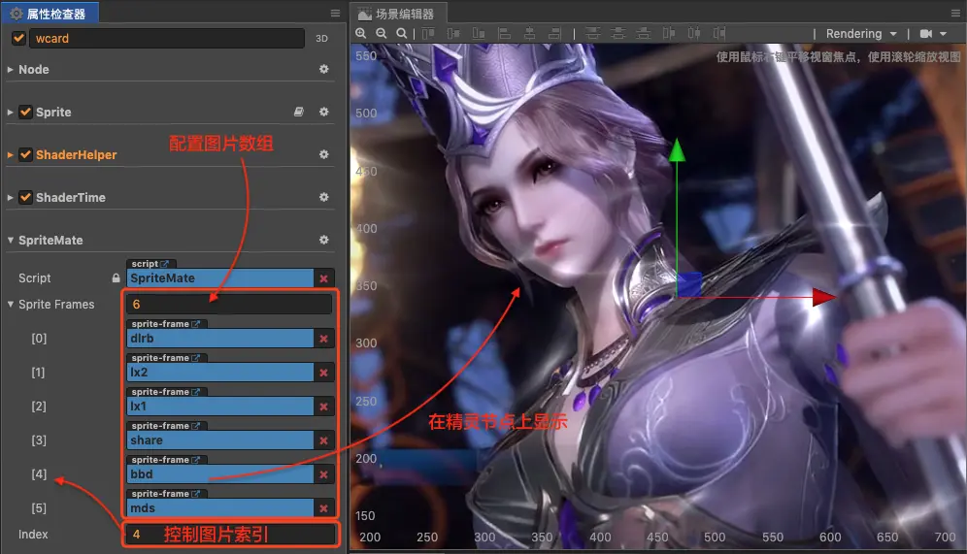The height and width of the screenshot is (554, 967).
Task: Open the Node component gear settings
Action: point(323,69)
